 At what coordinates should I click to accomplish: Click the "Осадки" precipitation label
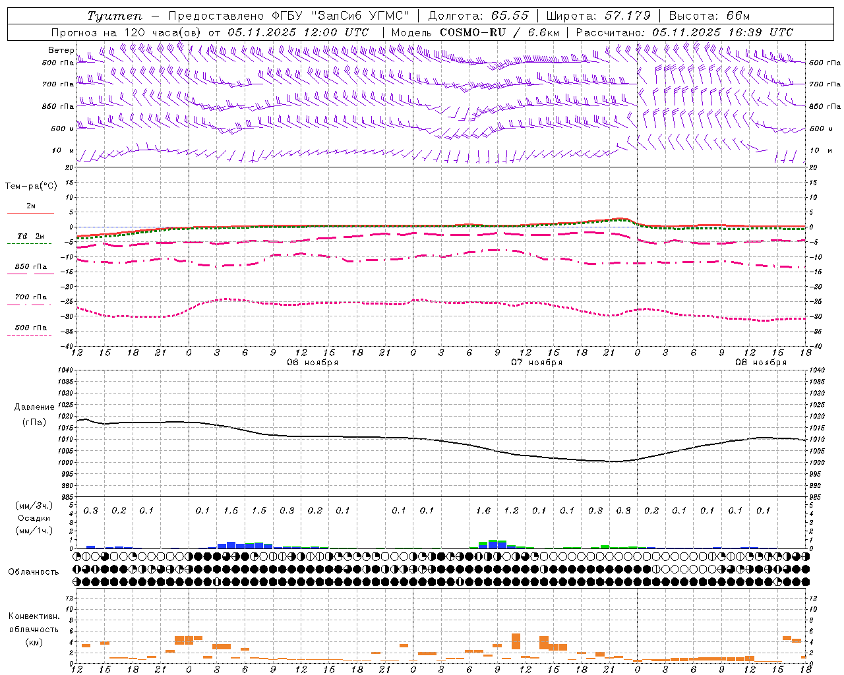click(x=34, y=518)
